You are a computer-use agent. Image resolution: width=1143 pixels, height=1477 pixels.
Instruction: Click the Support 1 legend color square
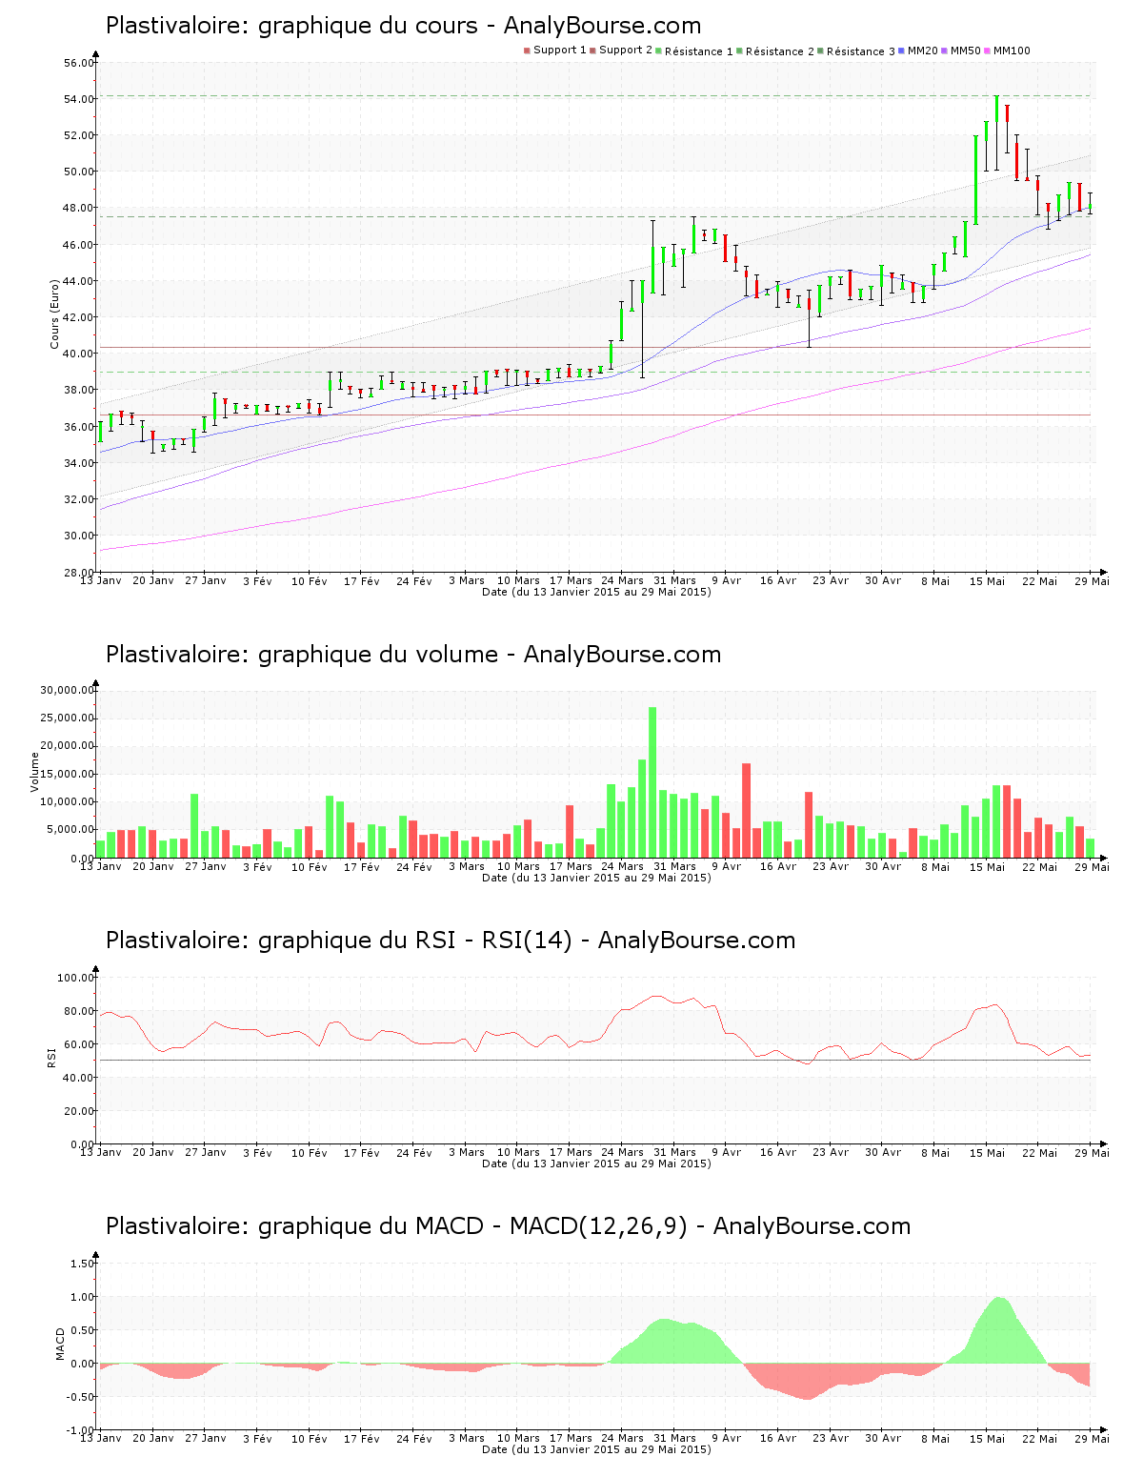[x=527, y=51]
